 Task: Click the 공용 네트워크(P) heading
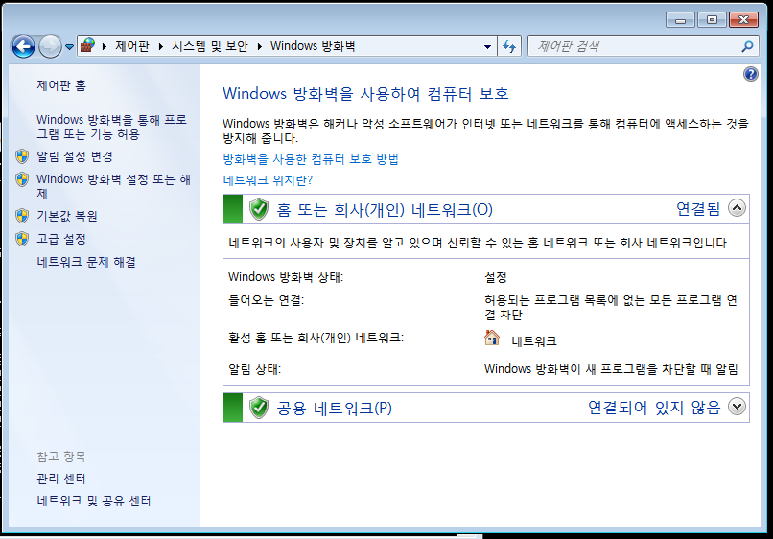click(x=335, y=409)
